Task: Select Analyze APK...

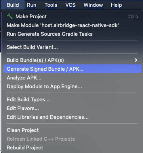Action: coord(72,77)
